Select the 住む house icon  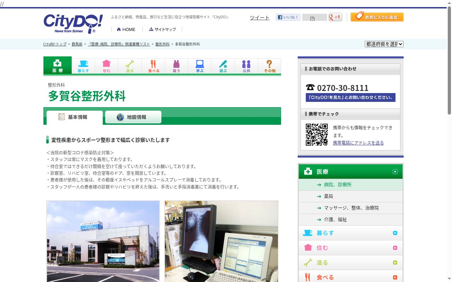pos(107,66)
